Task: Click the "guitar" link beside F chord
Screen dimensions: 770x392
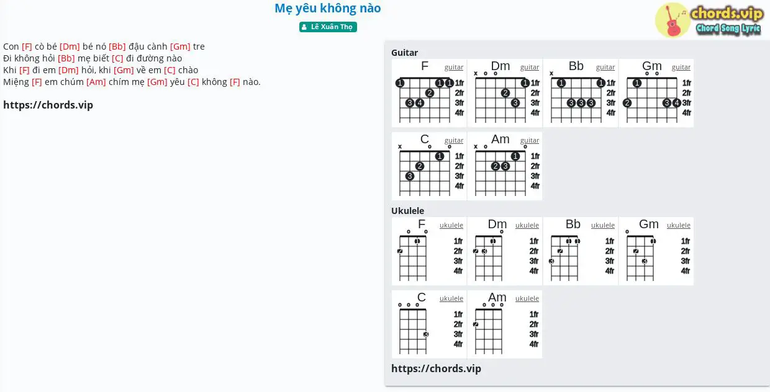Action: coord(454,67)
